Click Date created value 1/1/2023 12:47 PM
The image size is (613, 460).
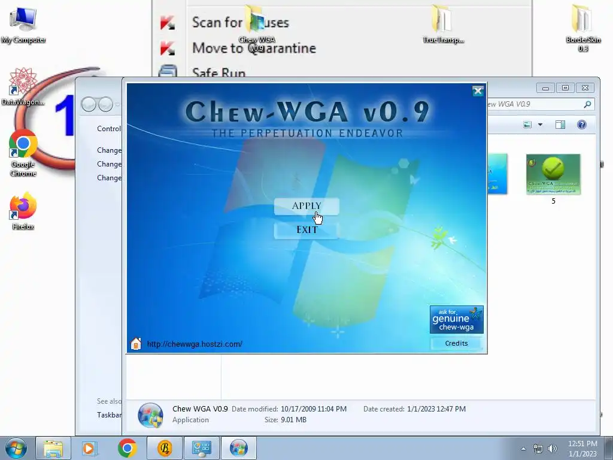click(436, 408)
